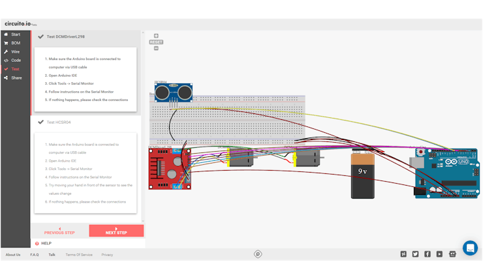Open the Help link
This screenshot has height=271, width=483.
[x=46, y=244]
